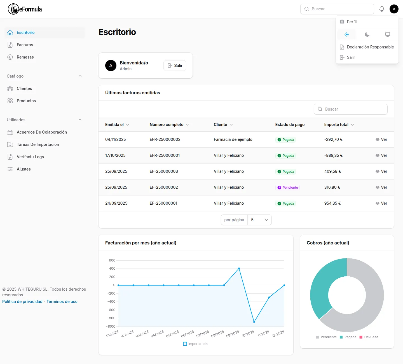
Task: Click the eFormula logo
Action: tap(25, 9)
